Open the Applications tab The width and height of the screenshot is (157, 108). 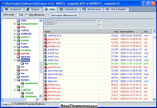coord(69,9)
